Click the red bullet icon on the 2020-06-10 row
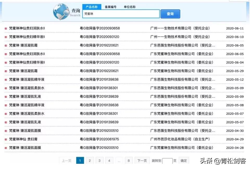 (x=6, y=37)
